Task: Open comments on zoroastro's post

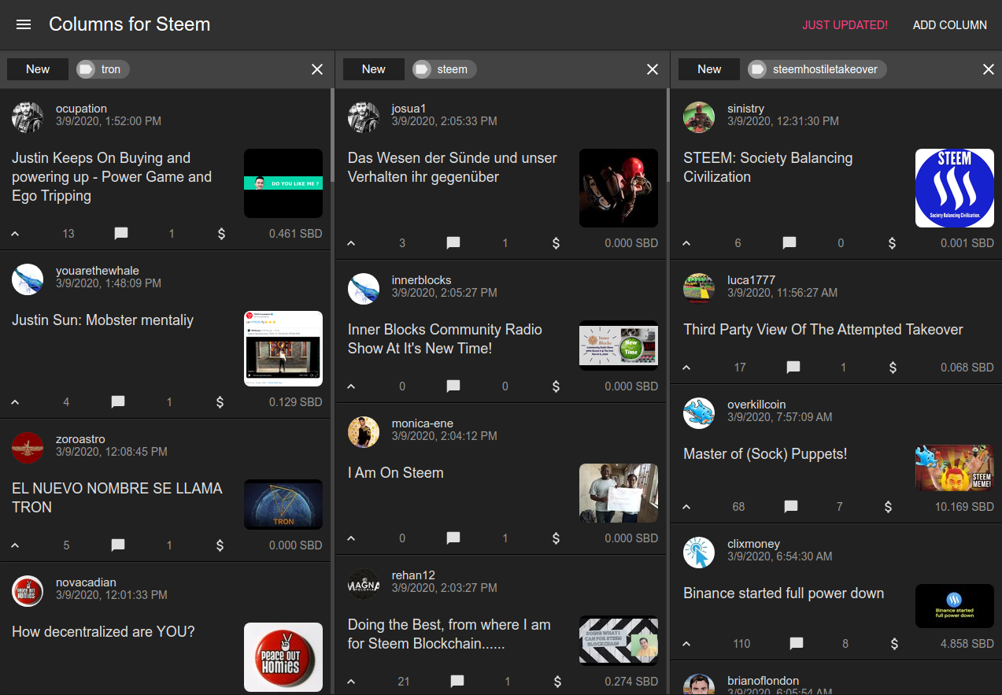Action: click(x=118, y=545)
